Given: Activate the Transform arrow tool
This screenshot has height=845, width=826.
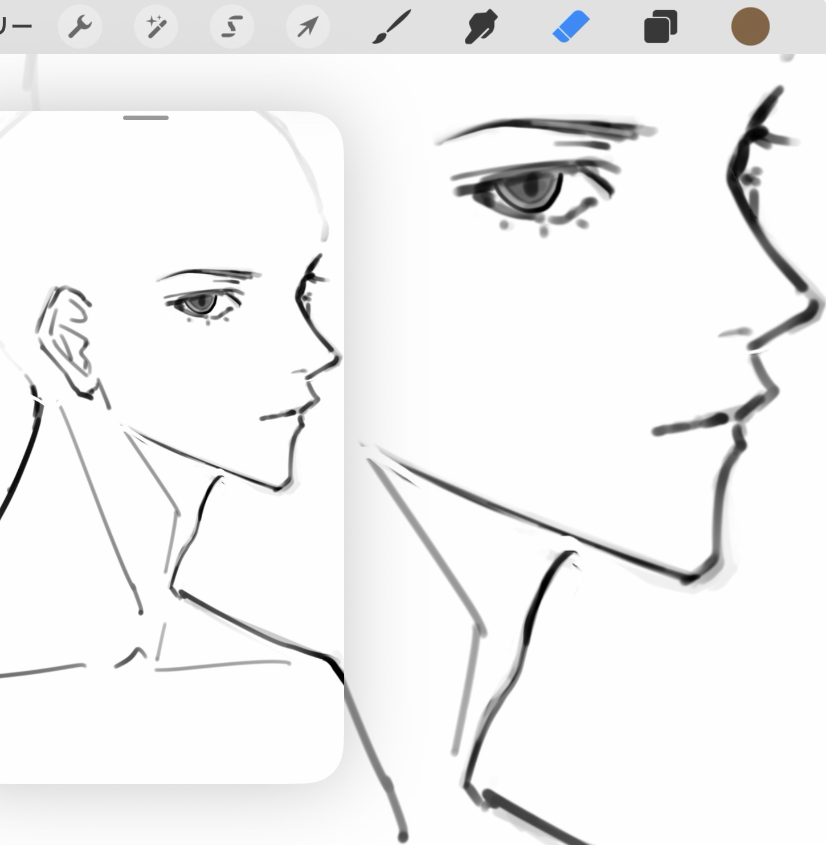Looking at the screenshot, I should 308,27.
